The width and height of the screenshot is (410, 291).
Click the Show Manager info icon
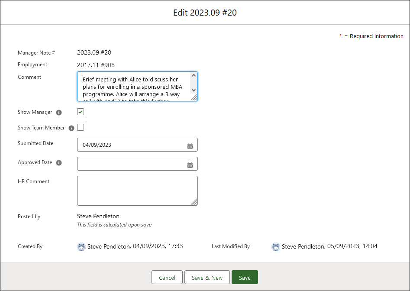click(59, 113)
